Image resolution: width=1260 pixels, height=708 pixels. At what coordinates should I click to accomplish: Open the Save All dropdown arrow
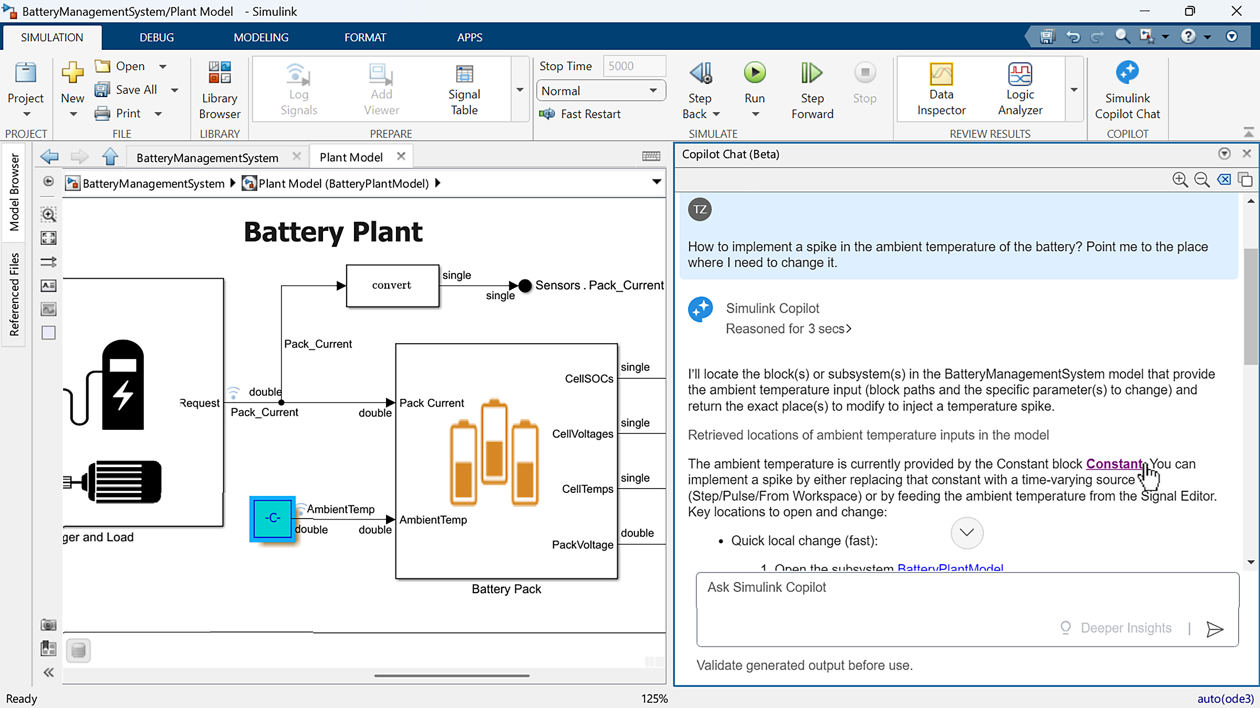point(174,89)
